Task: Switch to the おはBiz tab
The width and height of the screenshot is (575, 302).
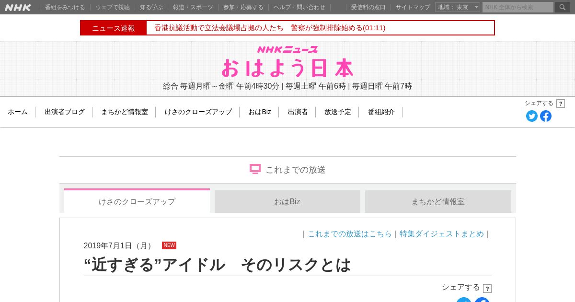Action: point(287,201)
